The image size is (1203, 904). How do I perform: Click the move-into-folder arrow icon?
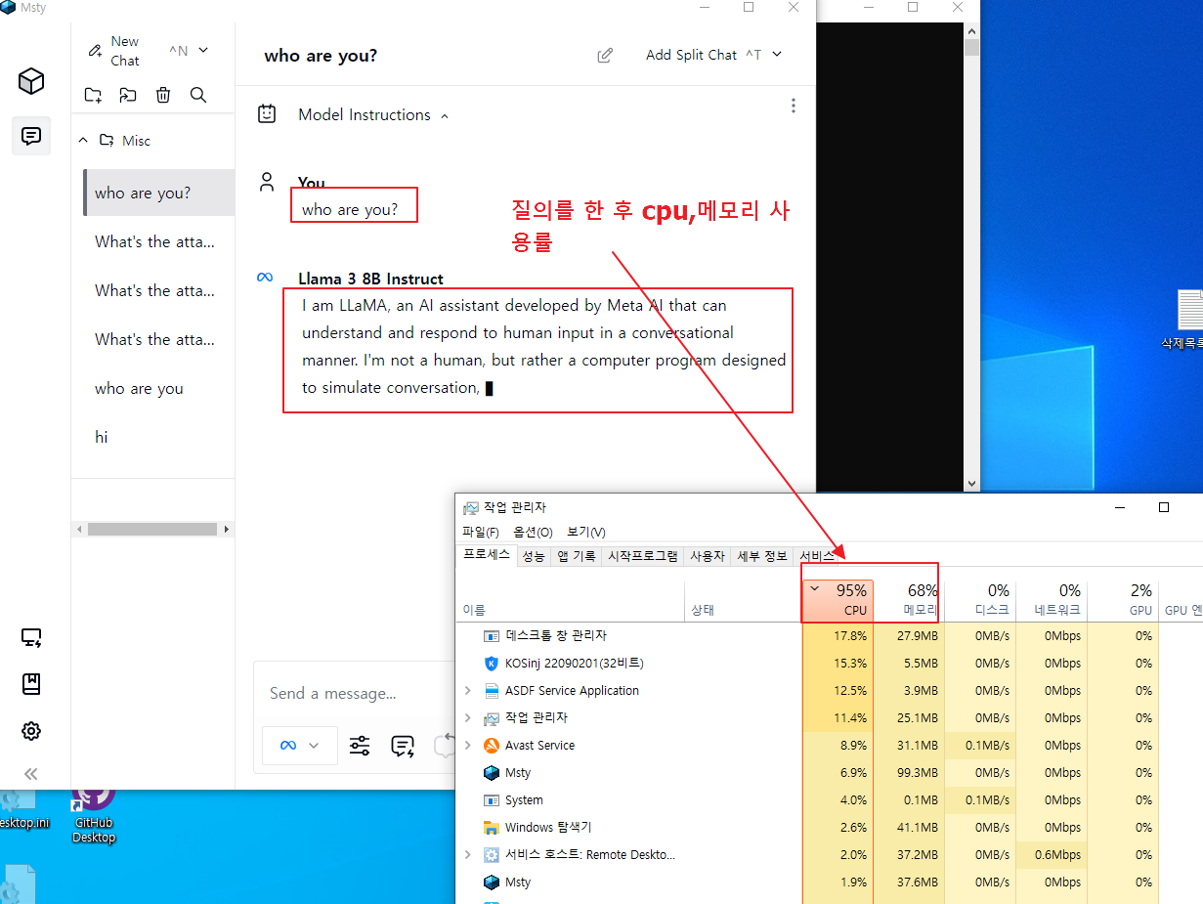coord(128,95)
